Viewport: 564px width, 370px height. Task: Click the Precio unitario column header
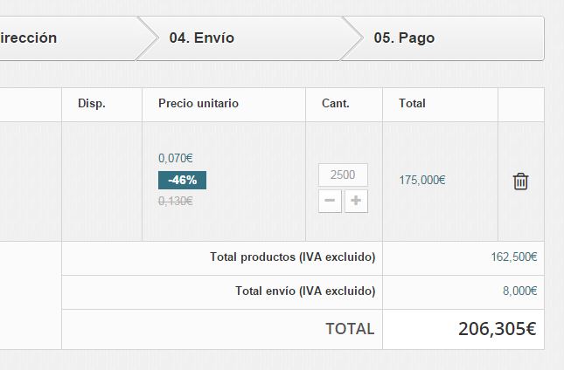point(198,103)
